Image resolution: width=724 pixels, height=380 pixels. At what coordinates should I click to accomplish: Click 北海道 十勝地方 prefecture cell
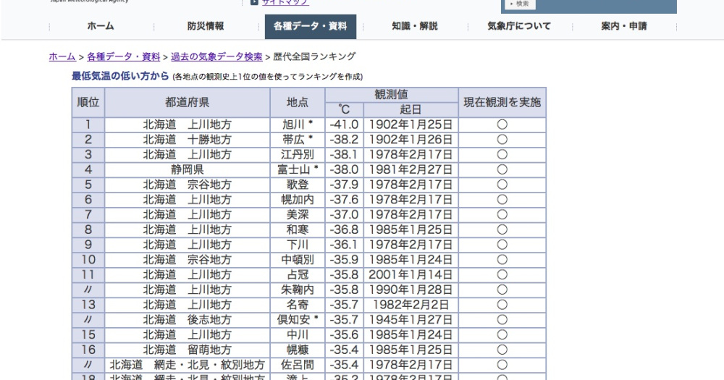point(188,140)
